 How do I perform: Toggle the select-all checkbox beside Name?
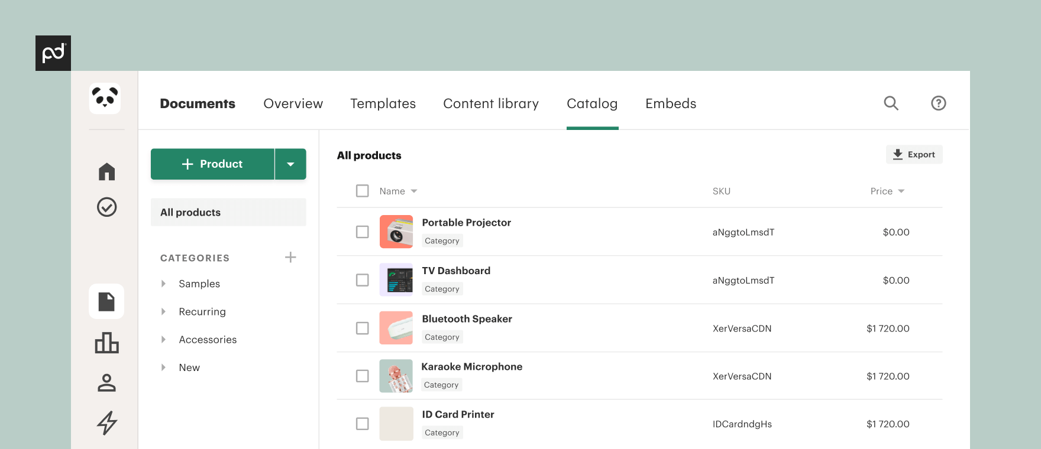click(363, 191)
